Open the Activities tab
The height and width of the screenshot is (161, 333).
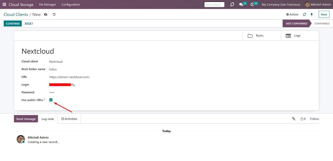[69, 119]
